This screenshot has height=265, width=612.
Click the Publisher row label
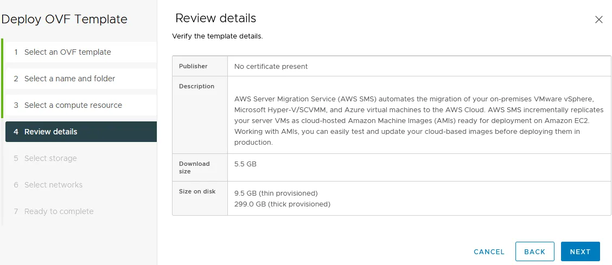[x=193, y=66]
